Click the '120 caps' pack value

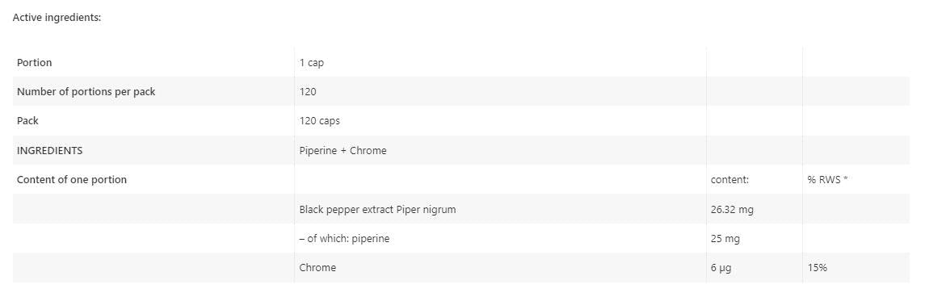320,121
